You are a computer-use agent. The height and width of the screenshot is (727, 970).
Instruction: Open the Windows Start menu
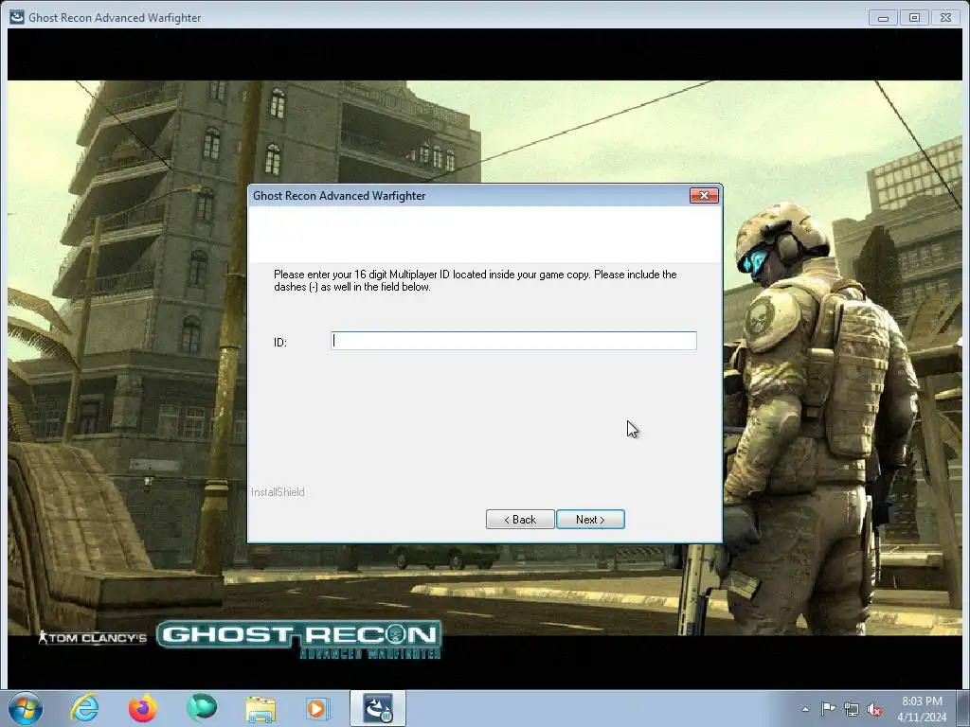click(x=26, y=708)
